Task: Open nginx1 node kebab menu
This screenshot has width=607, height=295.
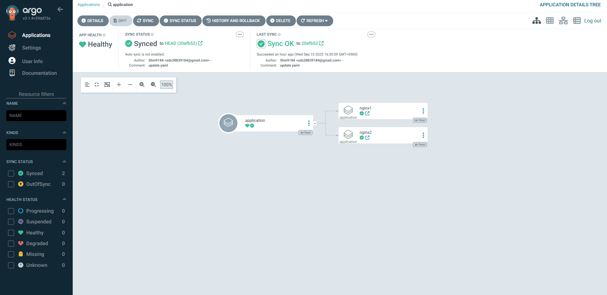Action: 423,111
